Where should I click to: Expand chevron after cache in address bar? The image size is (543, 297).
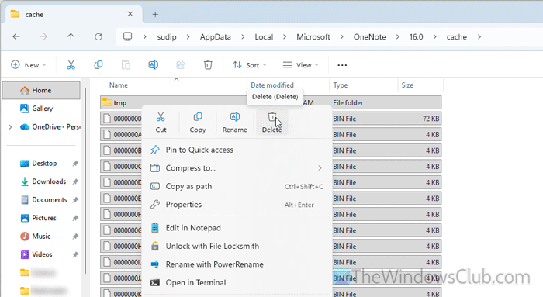(479, 36)
